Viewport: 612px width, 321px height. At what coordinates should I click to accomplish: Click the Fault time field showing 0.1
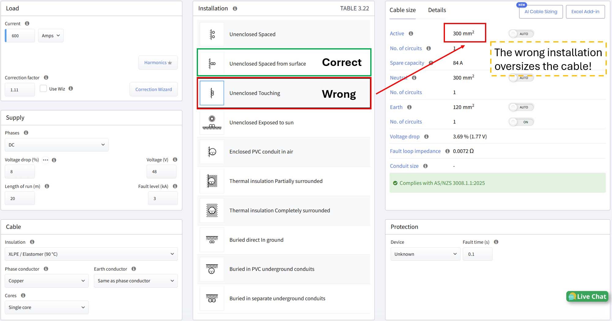click(x=478, y=254)
